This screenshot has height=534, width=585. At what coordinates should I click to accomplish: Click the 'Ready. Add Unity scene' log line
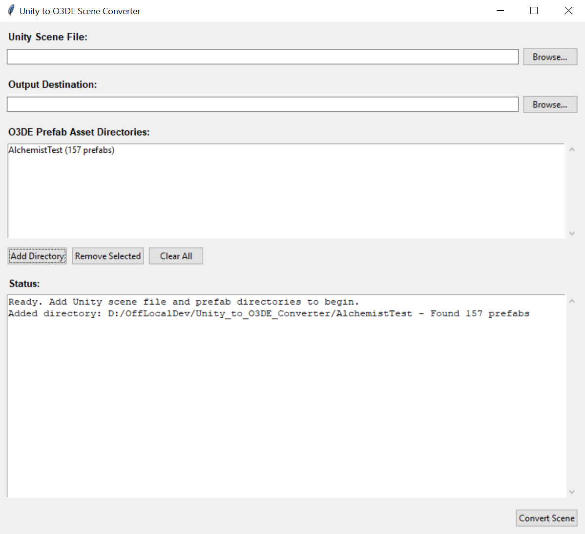click(x=184, y=302)
